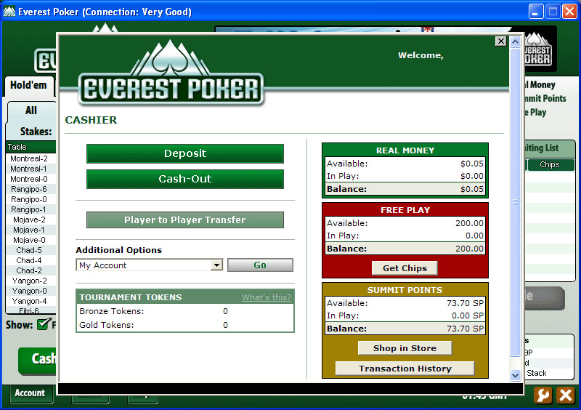The width and height of the screenshot is (581, 410).
Task: Select table Montreal-0
Action: 29,180
